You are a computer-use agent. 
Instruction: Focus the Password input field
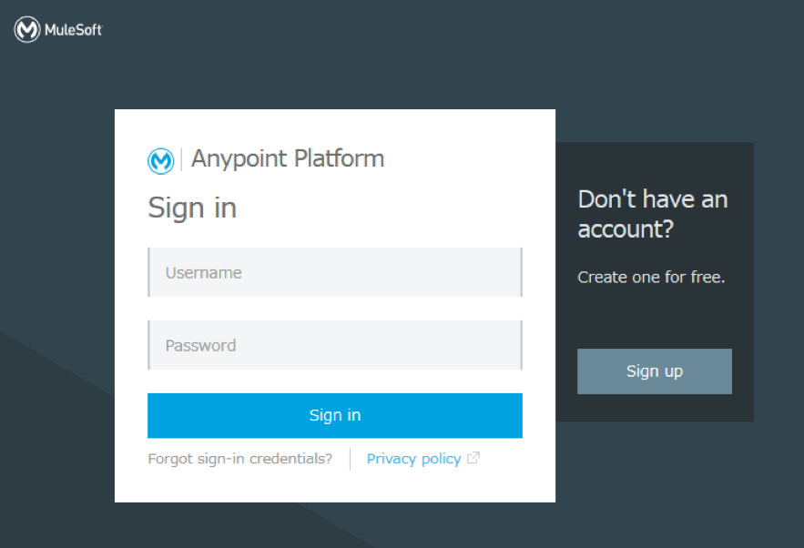tap(335, 345)
